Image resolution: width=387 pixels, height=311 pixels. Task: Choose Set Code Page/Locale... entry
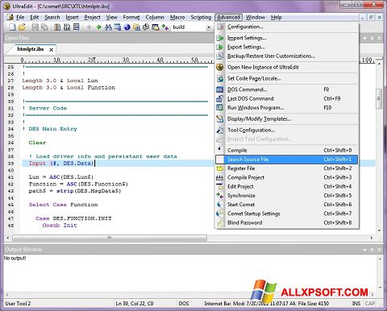coord(287,78)
